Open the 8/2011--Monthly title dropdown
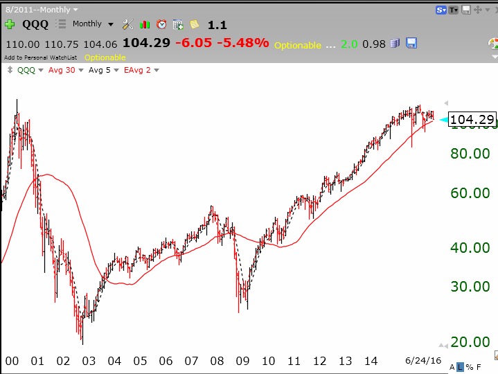Viewport: 498px width, 374px height. point(75,10)
